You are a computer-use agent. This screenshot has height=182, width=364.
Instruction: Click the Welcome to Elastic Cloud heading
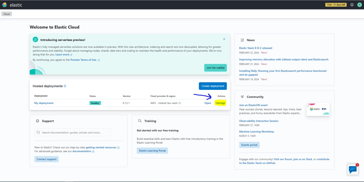(x=55, y=27)
